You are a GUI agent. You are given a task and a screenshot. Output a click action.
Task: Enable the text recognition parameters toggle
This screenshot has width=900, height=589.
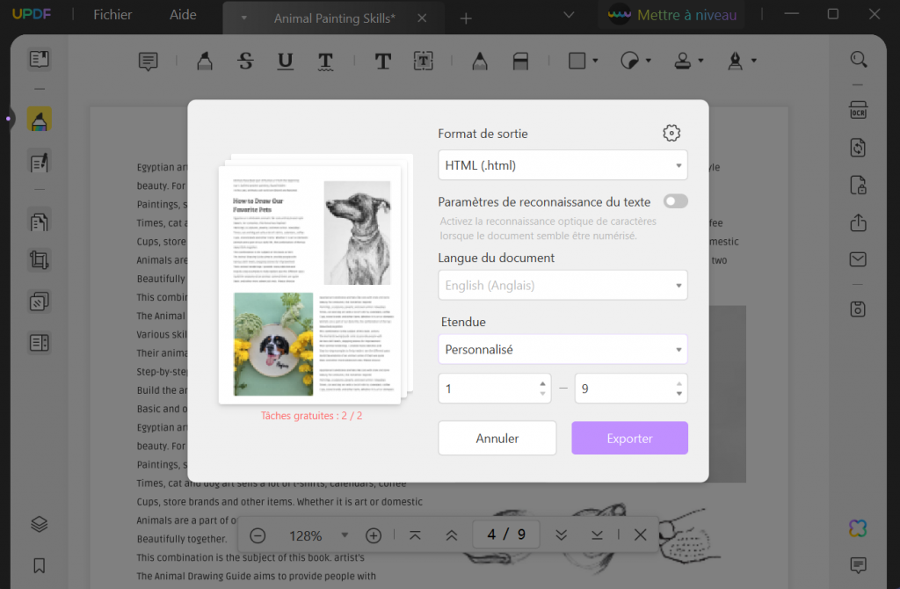pyautogui.click(x=676, y=201)
